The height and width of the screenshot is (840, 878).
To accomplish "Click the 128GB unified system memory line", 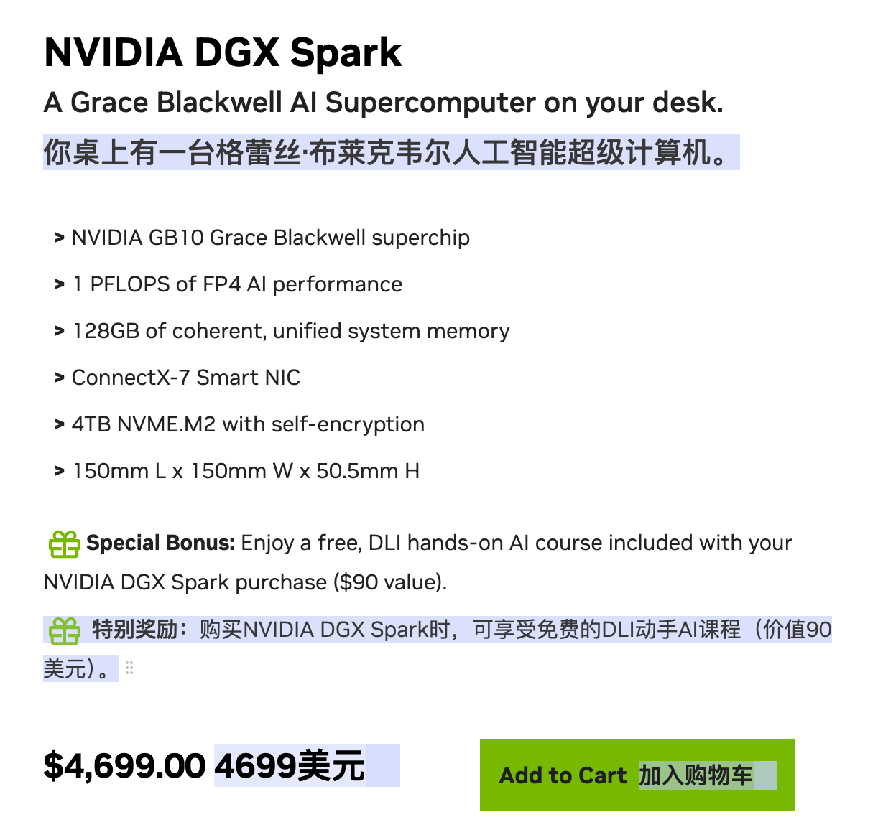I will [291, 331].
